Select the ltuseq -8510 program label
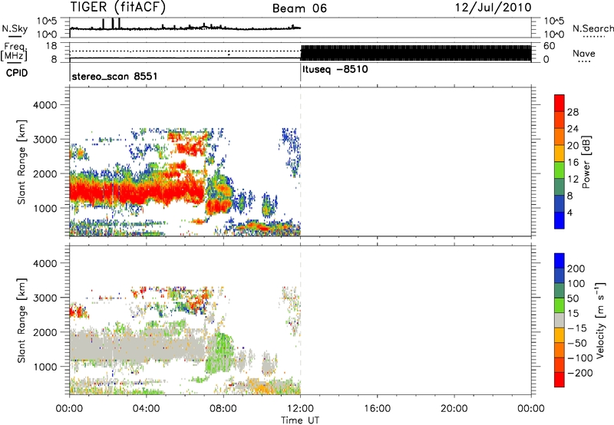Screen dimensions: 614x425 point(335,70)
